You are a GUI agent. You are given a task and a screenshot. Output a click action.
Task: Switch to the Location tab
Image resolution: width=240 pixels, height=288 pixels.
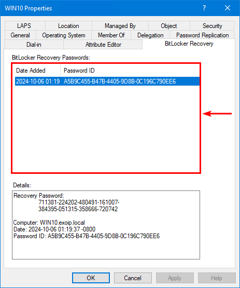click(68, 26)
